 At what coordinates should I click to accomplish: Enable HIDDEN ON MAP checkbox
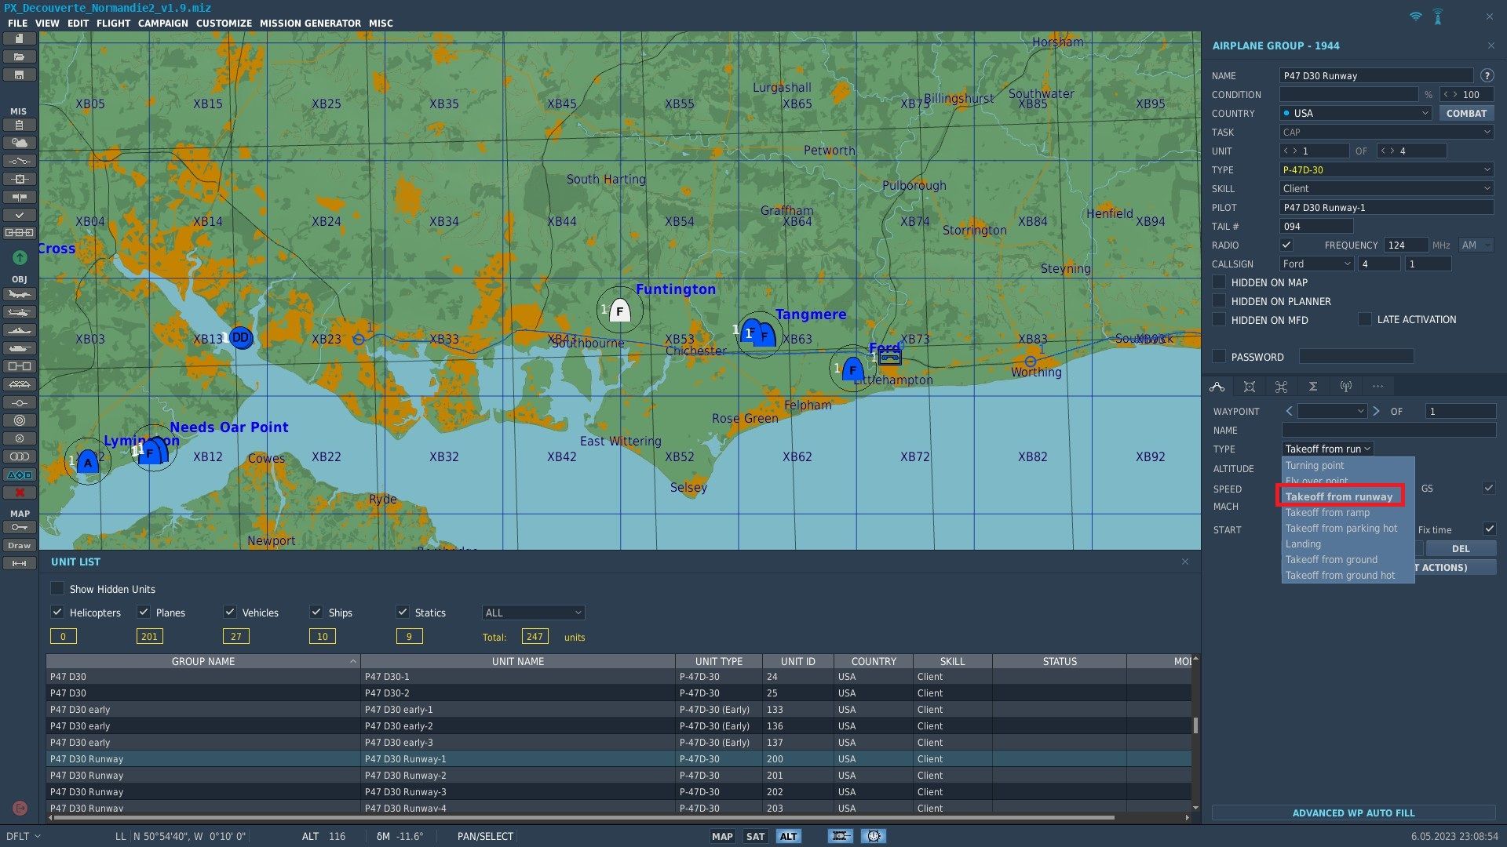coord(1219,282)
